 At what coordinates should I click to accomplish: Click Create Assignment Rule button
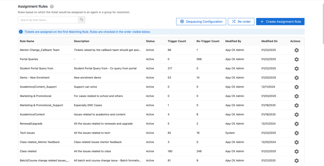coord(280,22)
